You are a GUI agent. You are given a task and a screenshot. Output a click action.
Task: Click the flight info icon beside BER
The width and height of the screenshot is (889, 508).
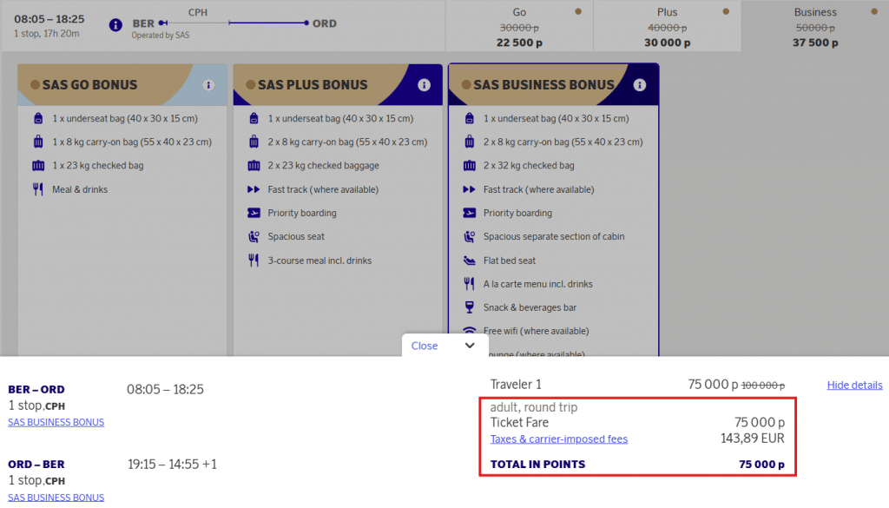pos(115,24)
